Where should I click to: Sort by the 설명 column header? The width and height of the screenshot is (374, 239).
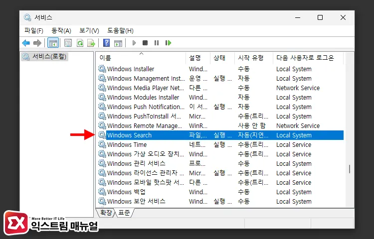[x=198, y=58]
